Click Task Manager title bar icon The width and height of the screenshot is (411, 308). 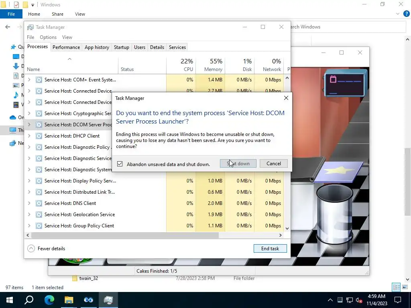coord(31,27)
